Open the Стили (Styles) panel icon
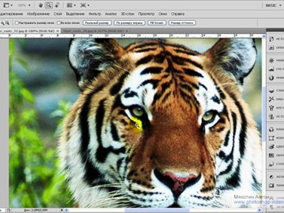284x213 pixels. [271, 164]
